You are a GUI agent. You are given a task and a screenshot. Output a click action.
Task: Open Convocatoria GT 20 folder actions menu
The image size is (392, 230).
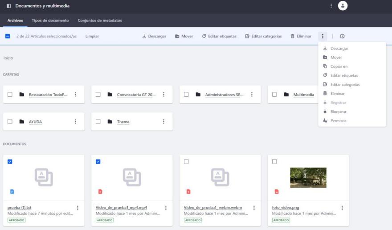pos(163,94)
